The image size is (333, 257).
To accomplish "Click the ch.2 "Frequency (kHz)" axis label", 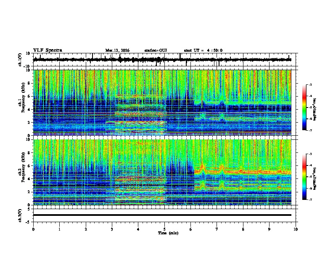I will coord(23,167).
